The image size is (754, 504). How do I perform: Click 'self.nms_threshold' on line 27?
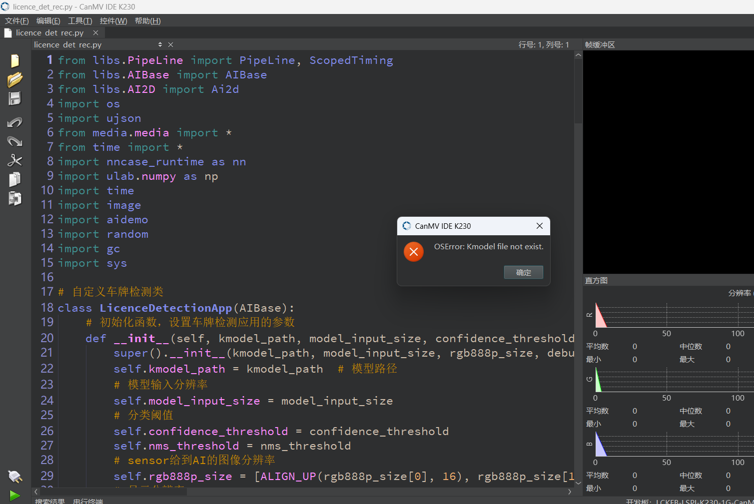click(x=176, y=446)
